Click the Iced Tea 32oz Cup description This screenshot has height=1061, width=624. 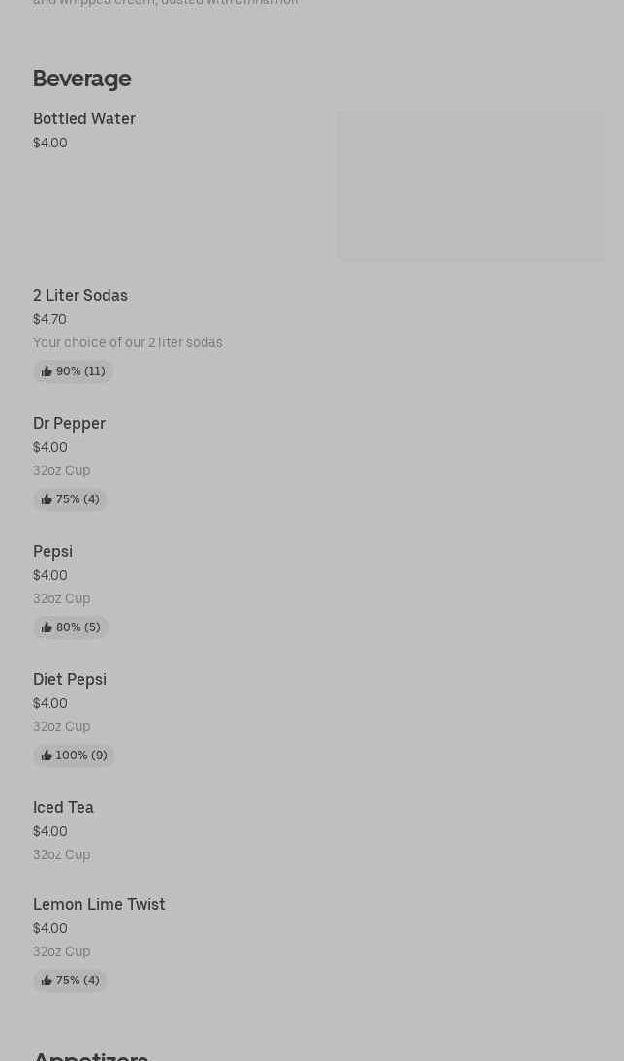(62, 854)
